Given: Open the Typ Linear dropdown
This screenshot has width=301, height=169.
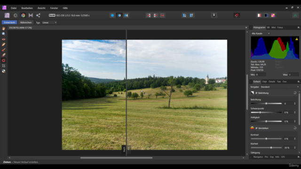Looking at the screenshot, I should click(x=49, y=23).
